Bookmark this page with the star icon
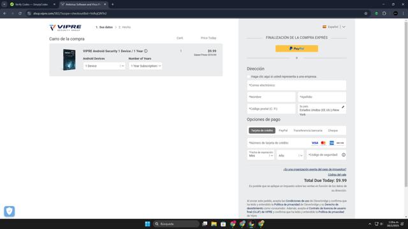The height and width of the screenshot is (229, 408). (x=365, y=13)
